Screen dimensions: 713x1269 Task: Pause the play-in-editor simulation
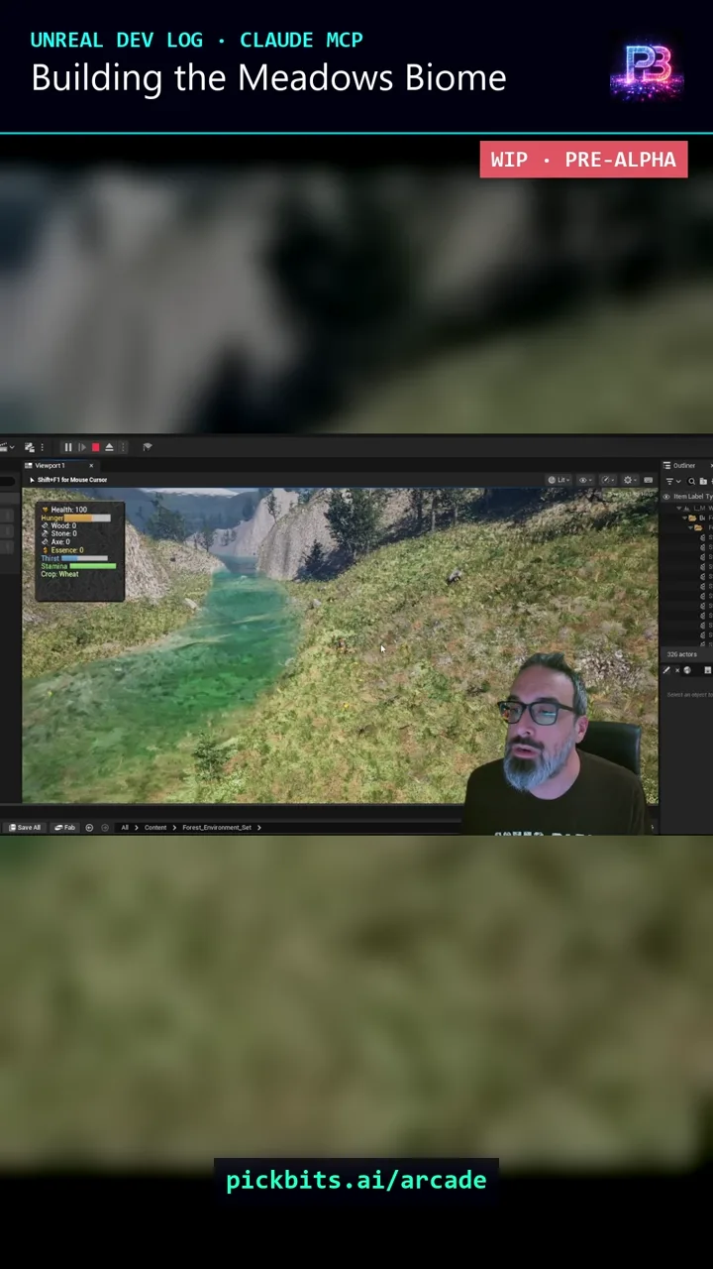68,447
